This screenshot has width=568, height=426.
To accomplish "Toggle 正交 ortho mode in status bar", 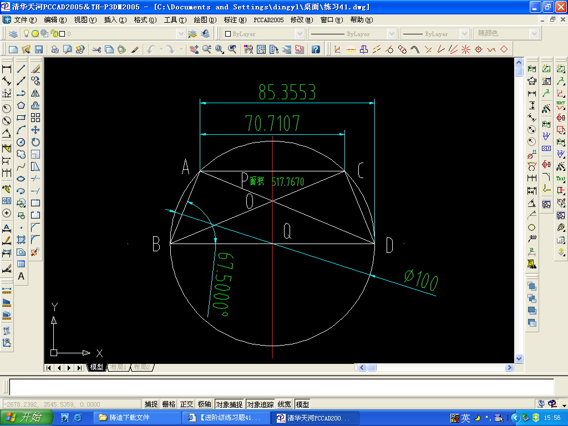I will pos(186,404).
